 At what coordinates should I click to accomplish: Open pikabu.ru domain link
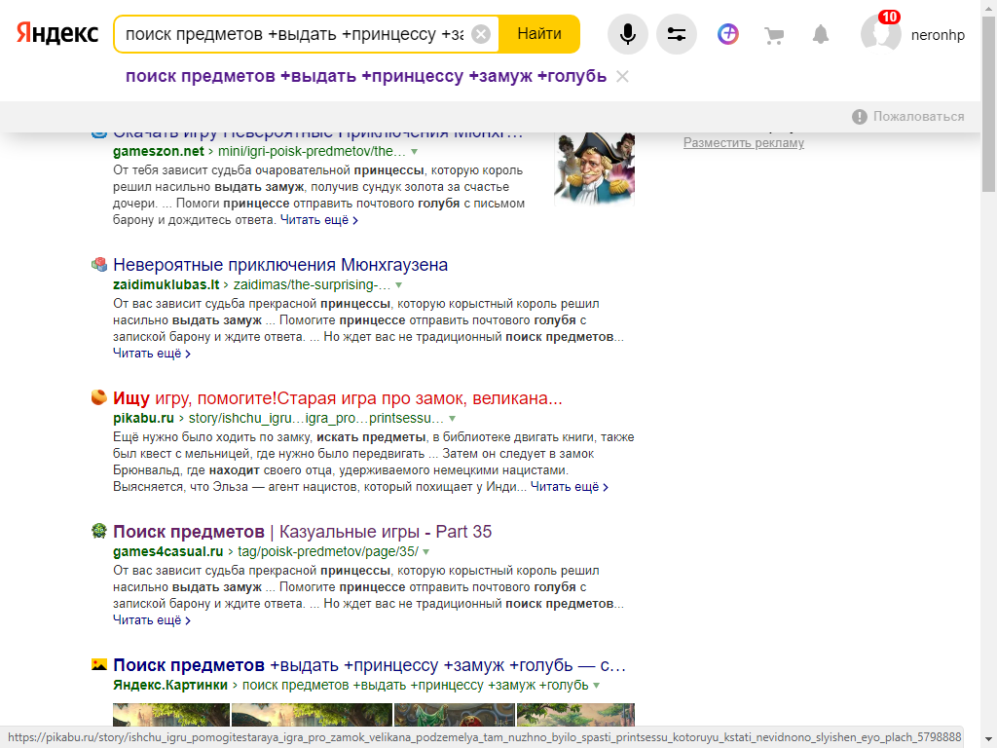144,419
